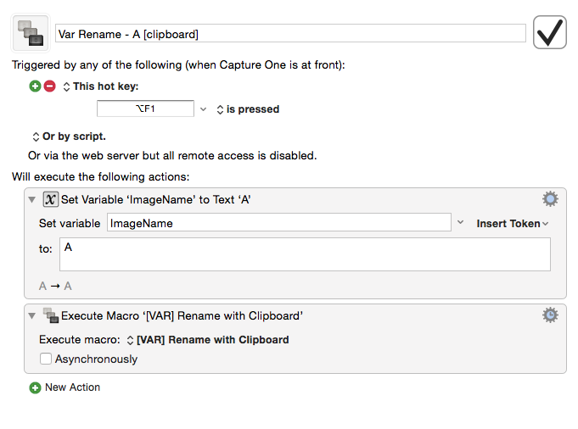Click the Execute Macro action icon

tap(51, 315)
